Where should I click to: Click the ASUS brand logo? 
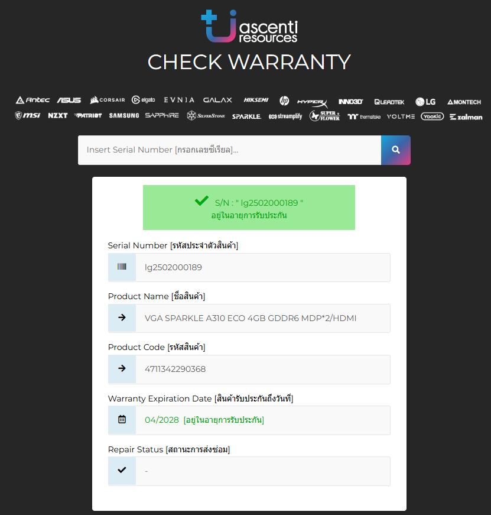pyautogui.click(x=69, y=100)
